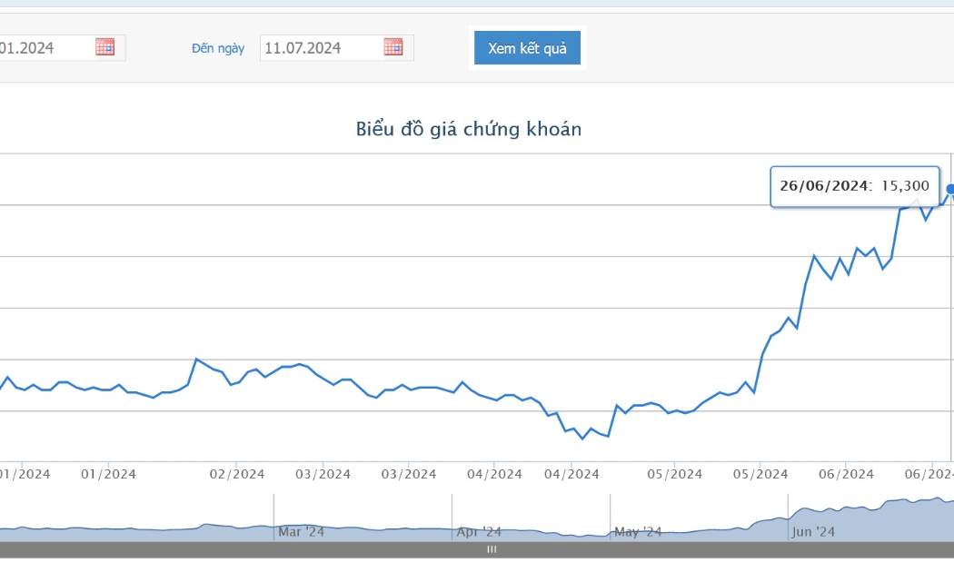
Task: Focus the start date field ending 01.2024
Action: 61,48
